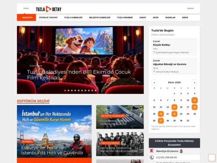This screenshot has width=217, height=163.
Task: Click Orhanlı Kültür Merkezi location pin
Action: [154, 72]
